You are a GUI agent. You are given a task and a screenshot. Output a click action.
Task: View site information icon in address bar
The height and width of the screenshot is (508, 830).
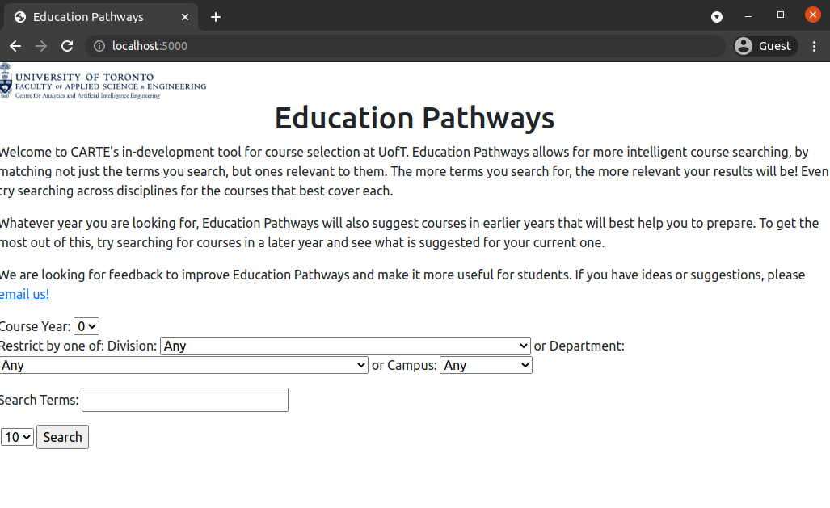pos(99,47)
